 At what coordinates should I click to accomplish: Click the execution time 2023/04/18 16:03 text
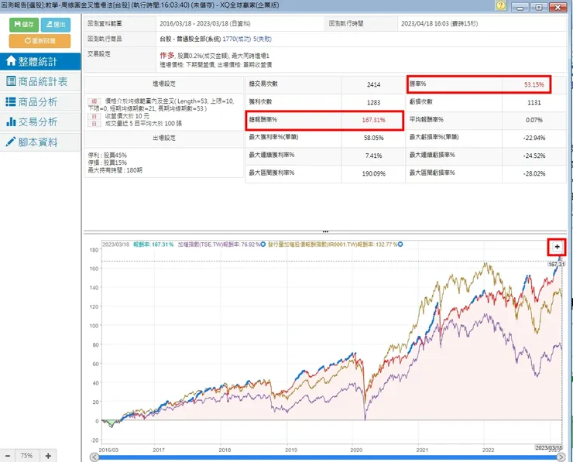click(x=439, y=24)
